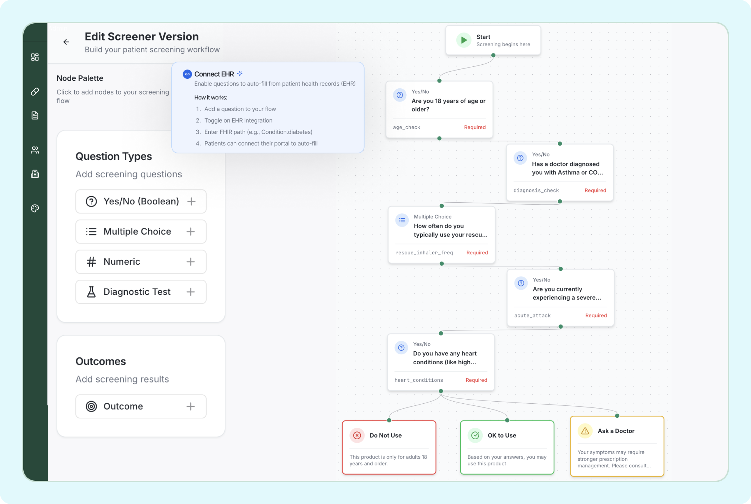Click the list icon on the Multiple Choice node

(x=402, y=220)
